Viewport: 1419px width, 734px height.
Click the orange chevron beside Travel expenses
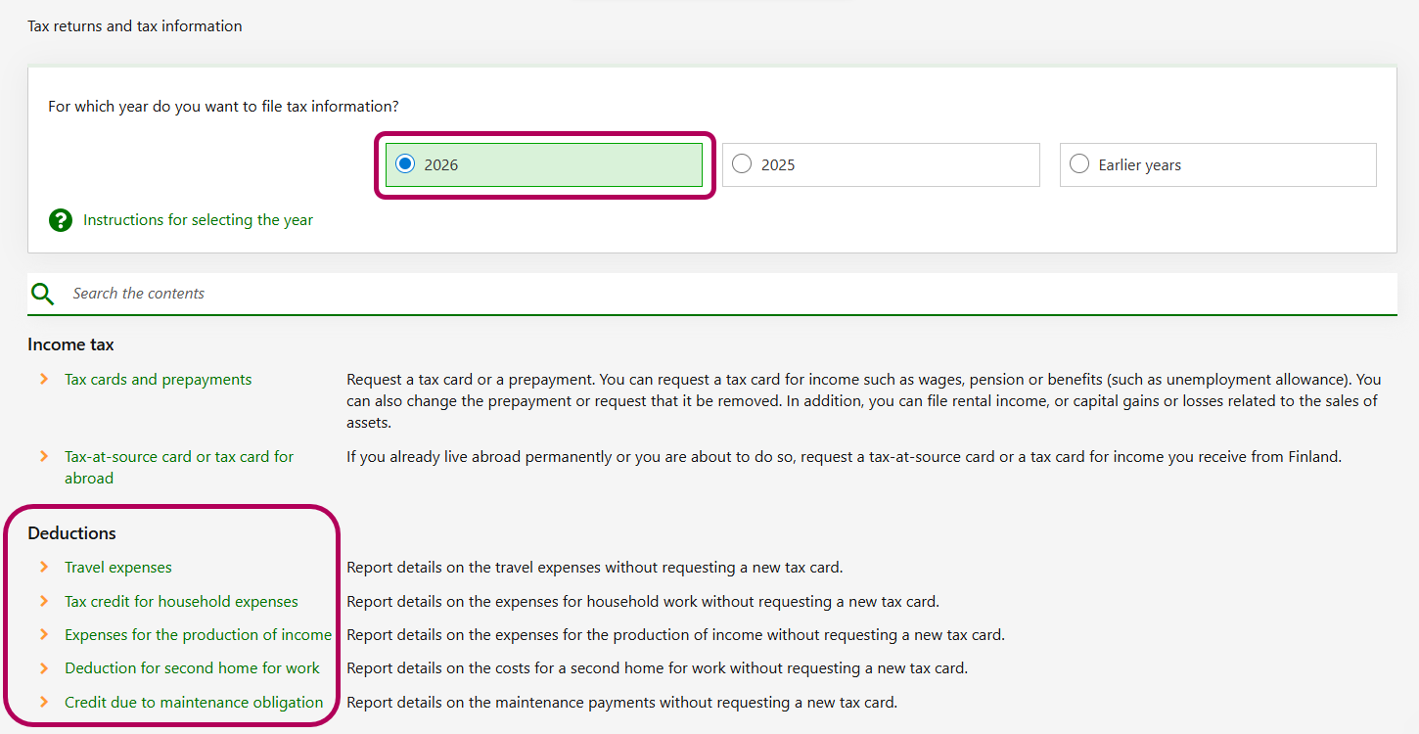click(x=44, y=568)
